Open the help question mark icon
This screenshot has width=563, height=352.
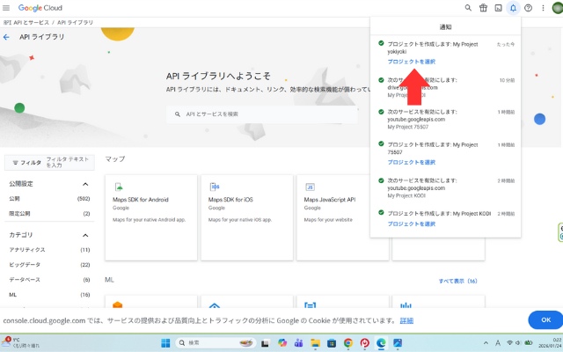[x=528, y=8]
